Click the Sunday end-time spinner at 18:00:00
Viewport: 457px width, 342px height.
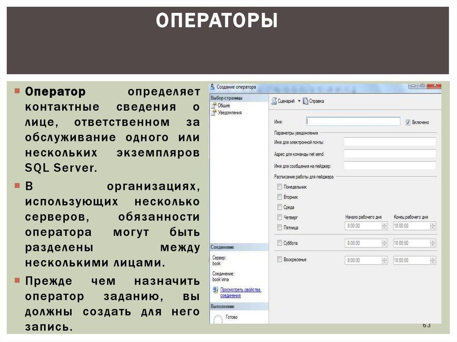pyautogui.click(x=433, y=260)
